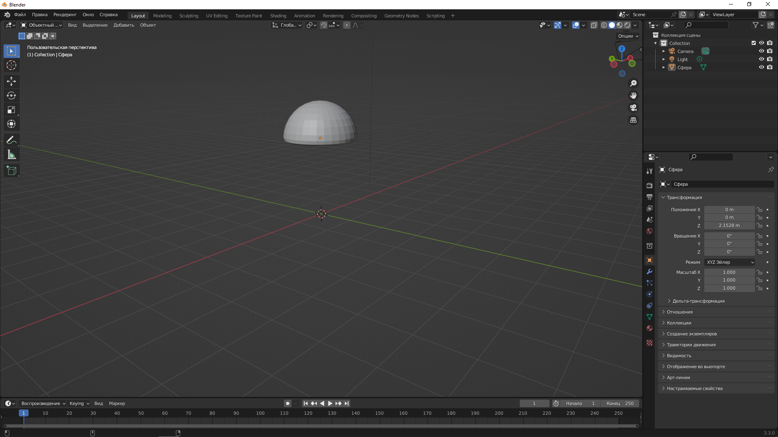Collapse the Collection tree item
Viewport: 778px width, 437px height.
pos(655,43)
